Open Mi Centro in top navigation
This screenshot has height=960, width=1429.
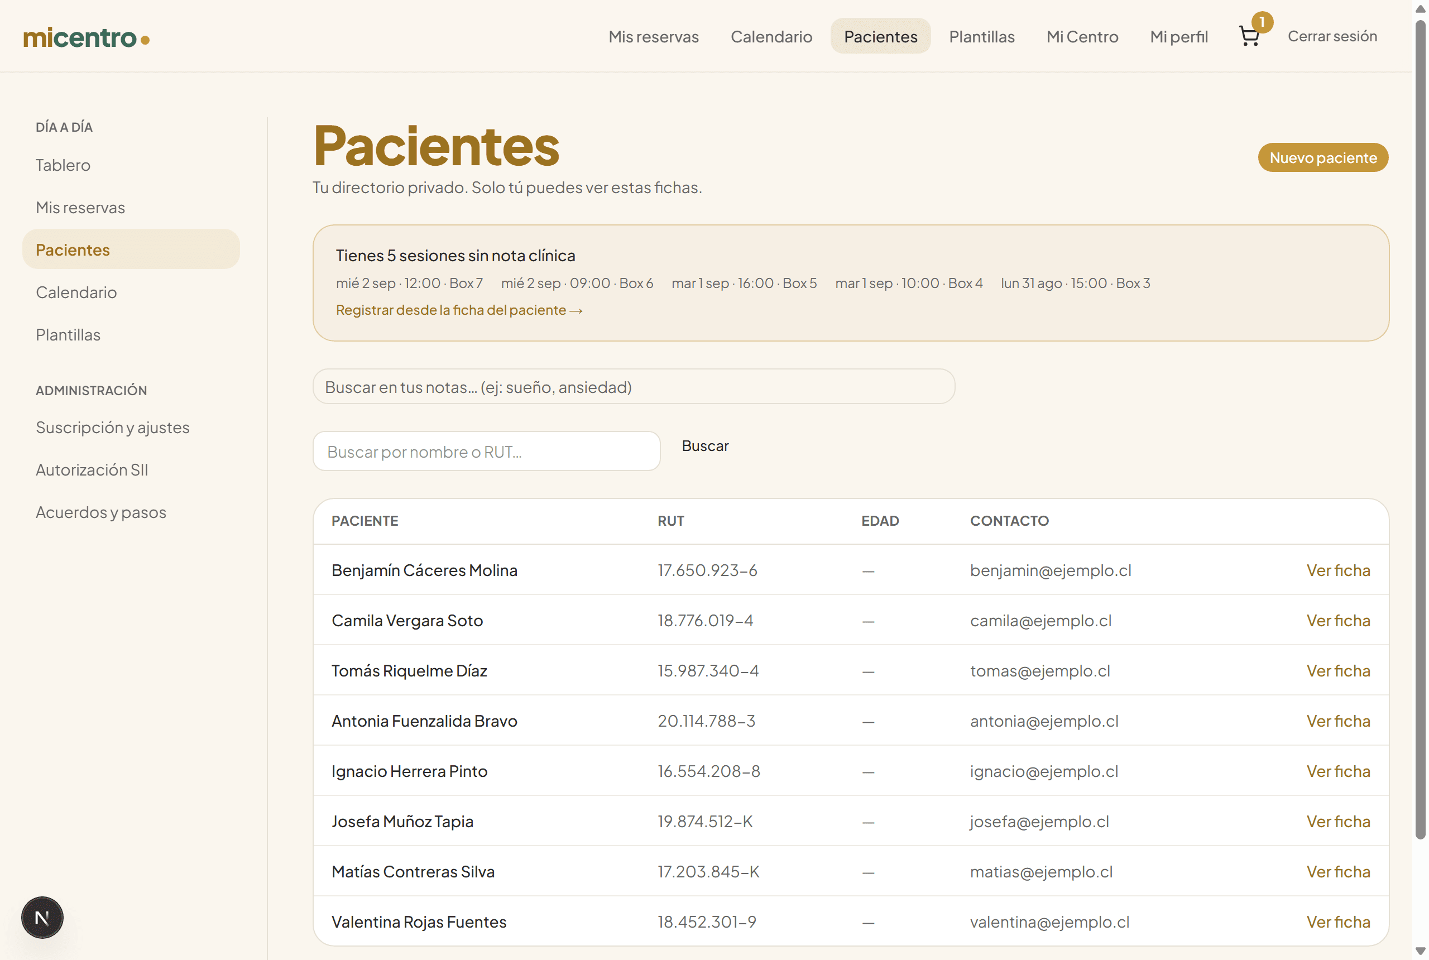coord(1082,37)
